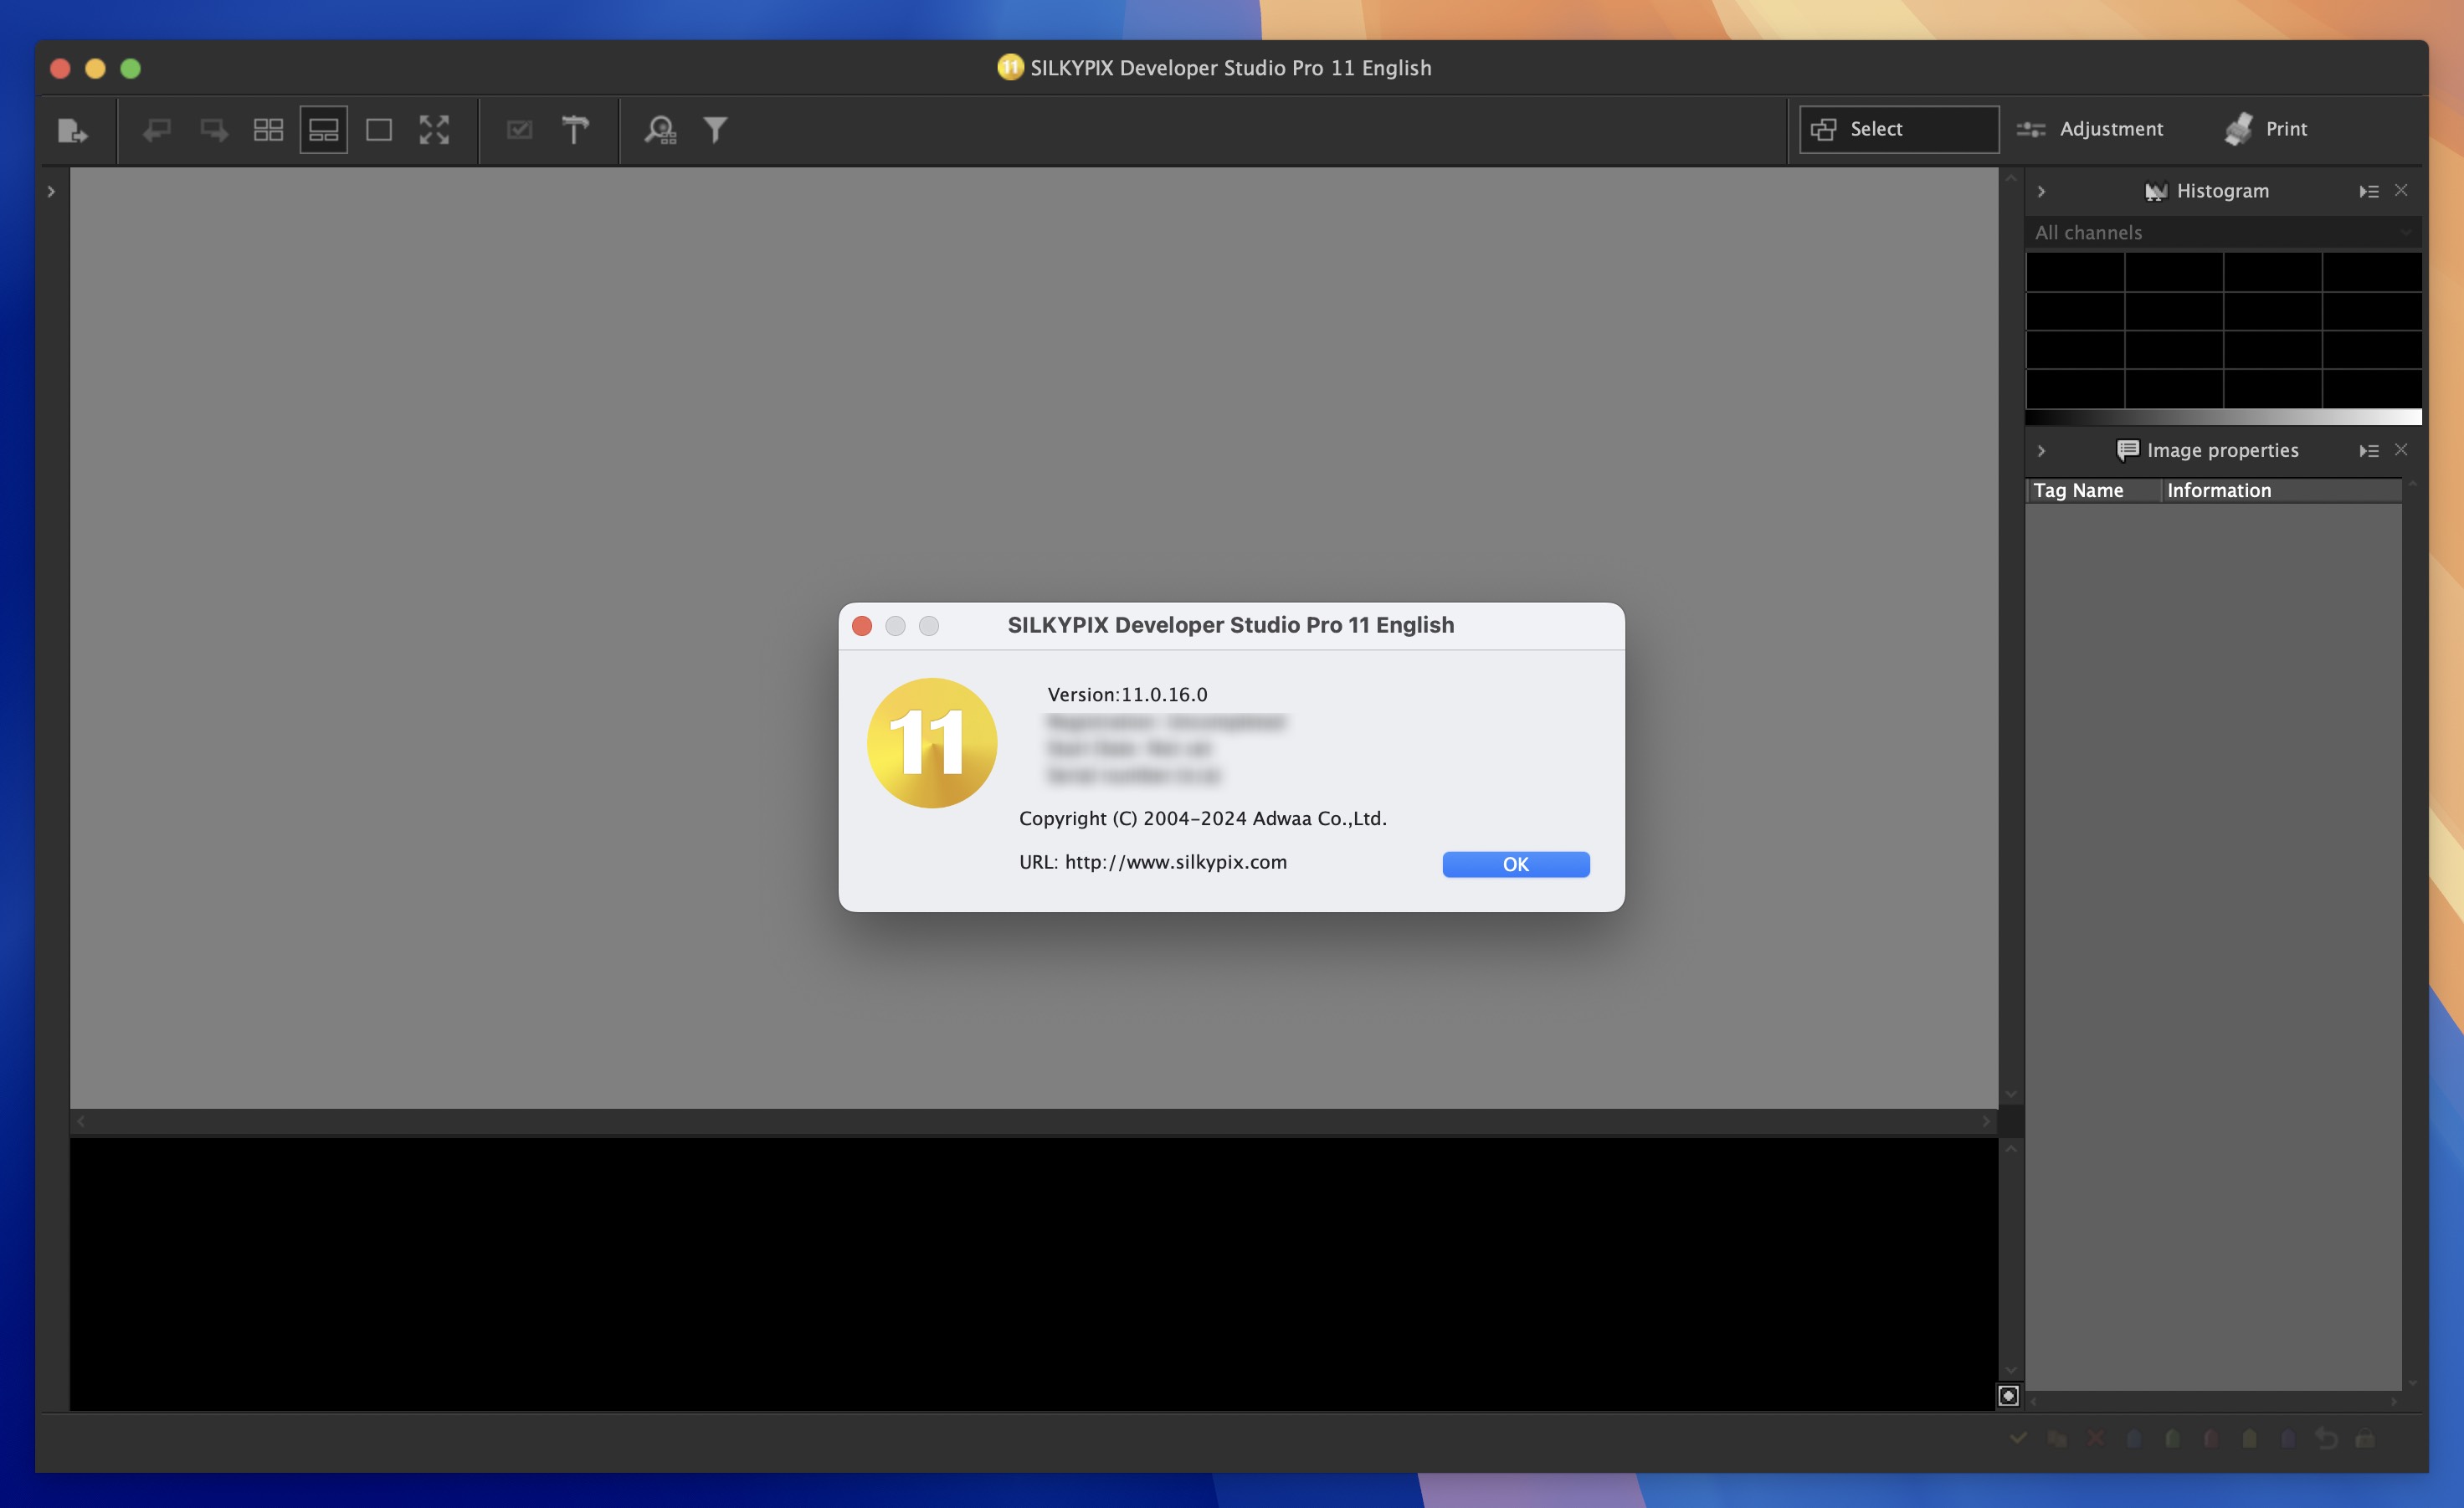Image resolution: width=2464 pixels, height=1508 pixels.
Task: Click the URL link silkypix.com
Action: tap(1176, 860)
